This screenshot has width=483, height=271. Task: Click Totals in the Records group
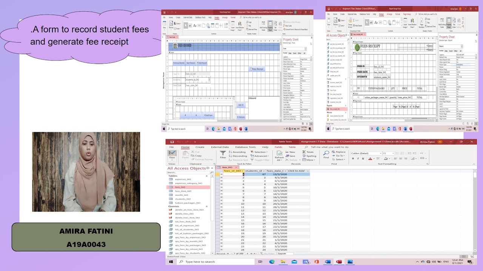click(309, 152)
